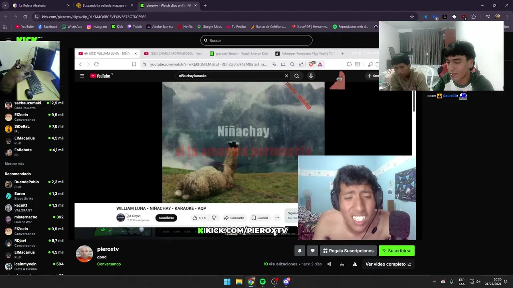513x288 pixels.
Task: Expand hidden system tray icons chevron
Action: pyautogui.click(x=434, y=282)
